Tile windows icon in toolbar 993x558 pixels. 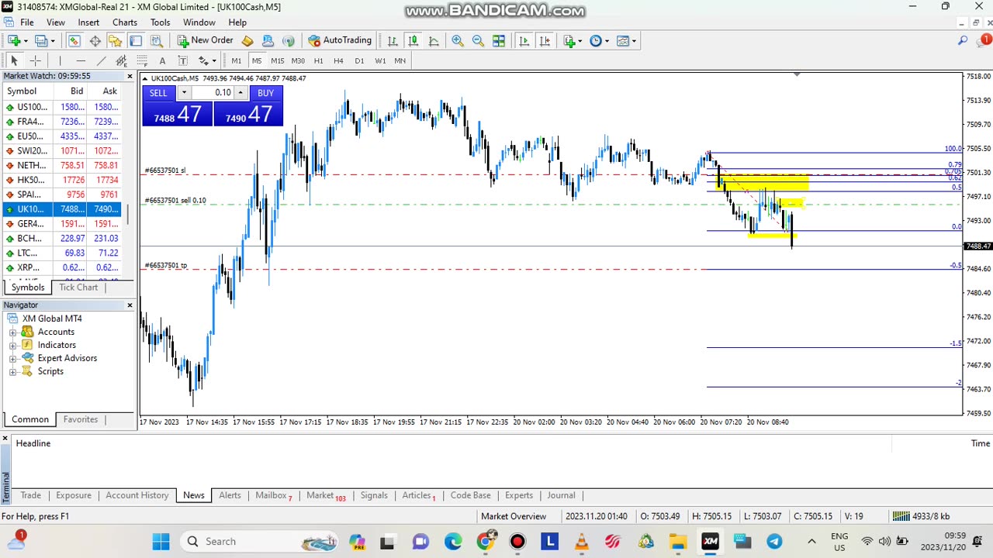[499, 40]
